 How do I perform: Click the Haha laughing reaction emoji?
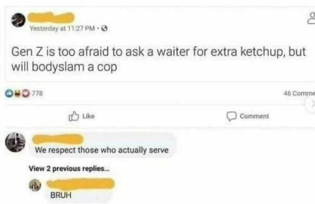click(17, 93)
